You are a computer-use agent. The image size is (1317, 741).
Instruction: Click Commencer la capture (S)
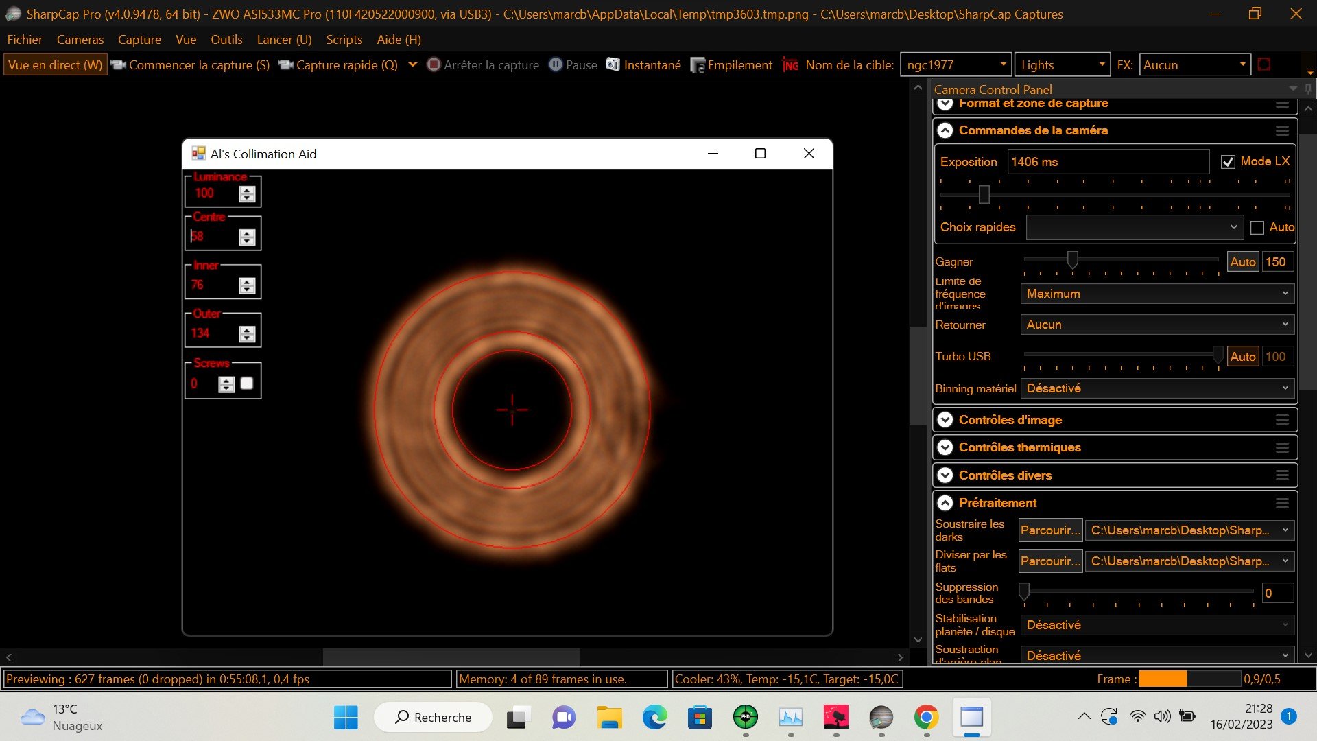pos(190,65)
